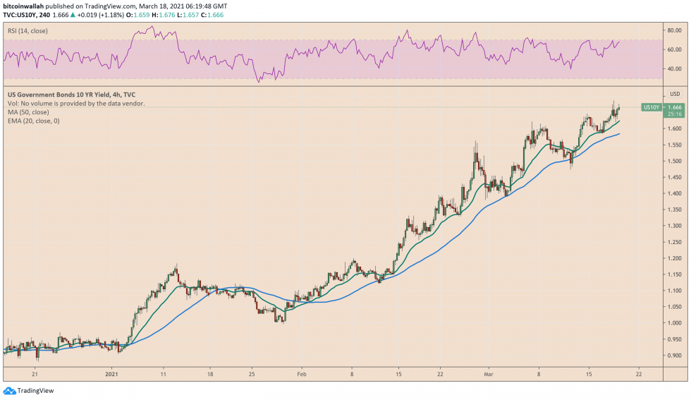Click the green US10Y price tag
The image size is (691, 400).
tap(652, 107)
